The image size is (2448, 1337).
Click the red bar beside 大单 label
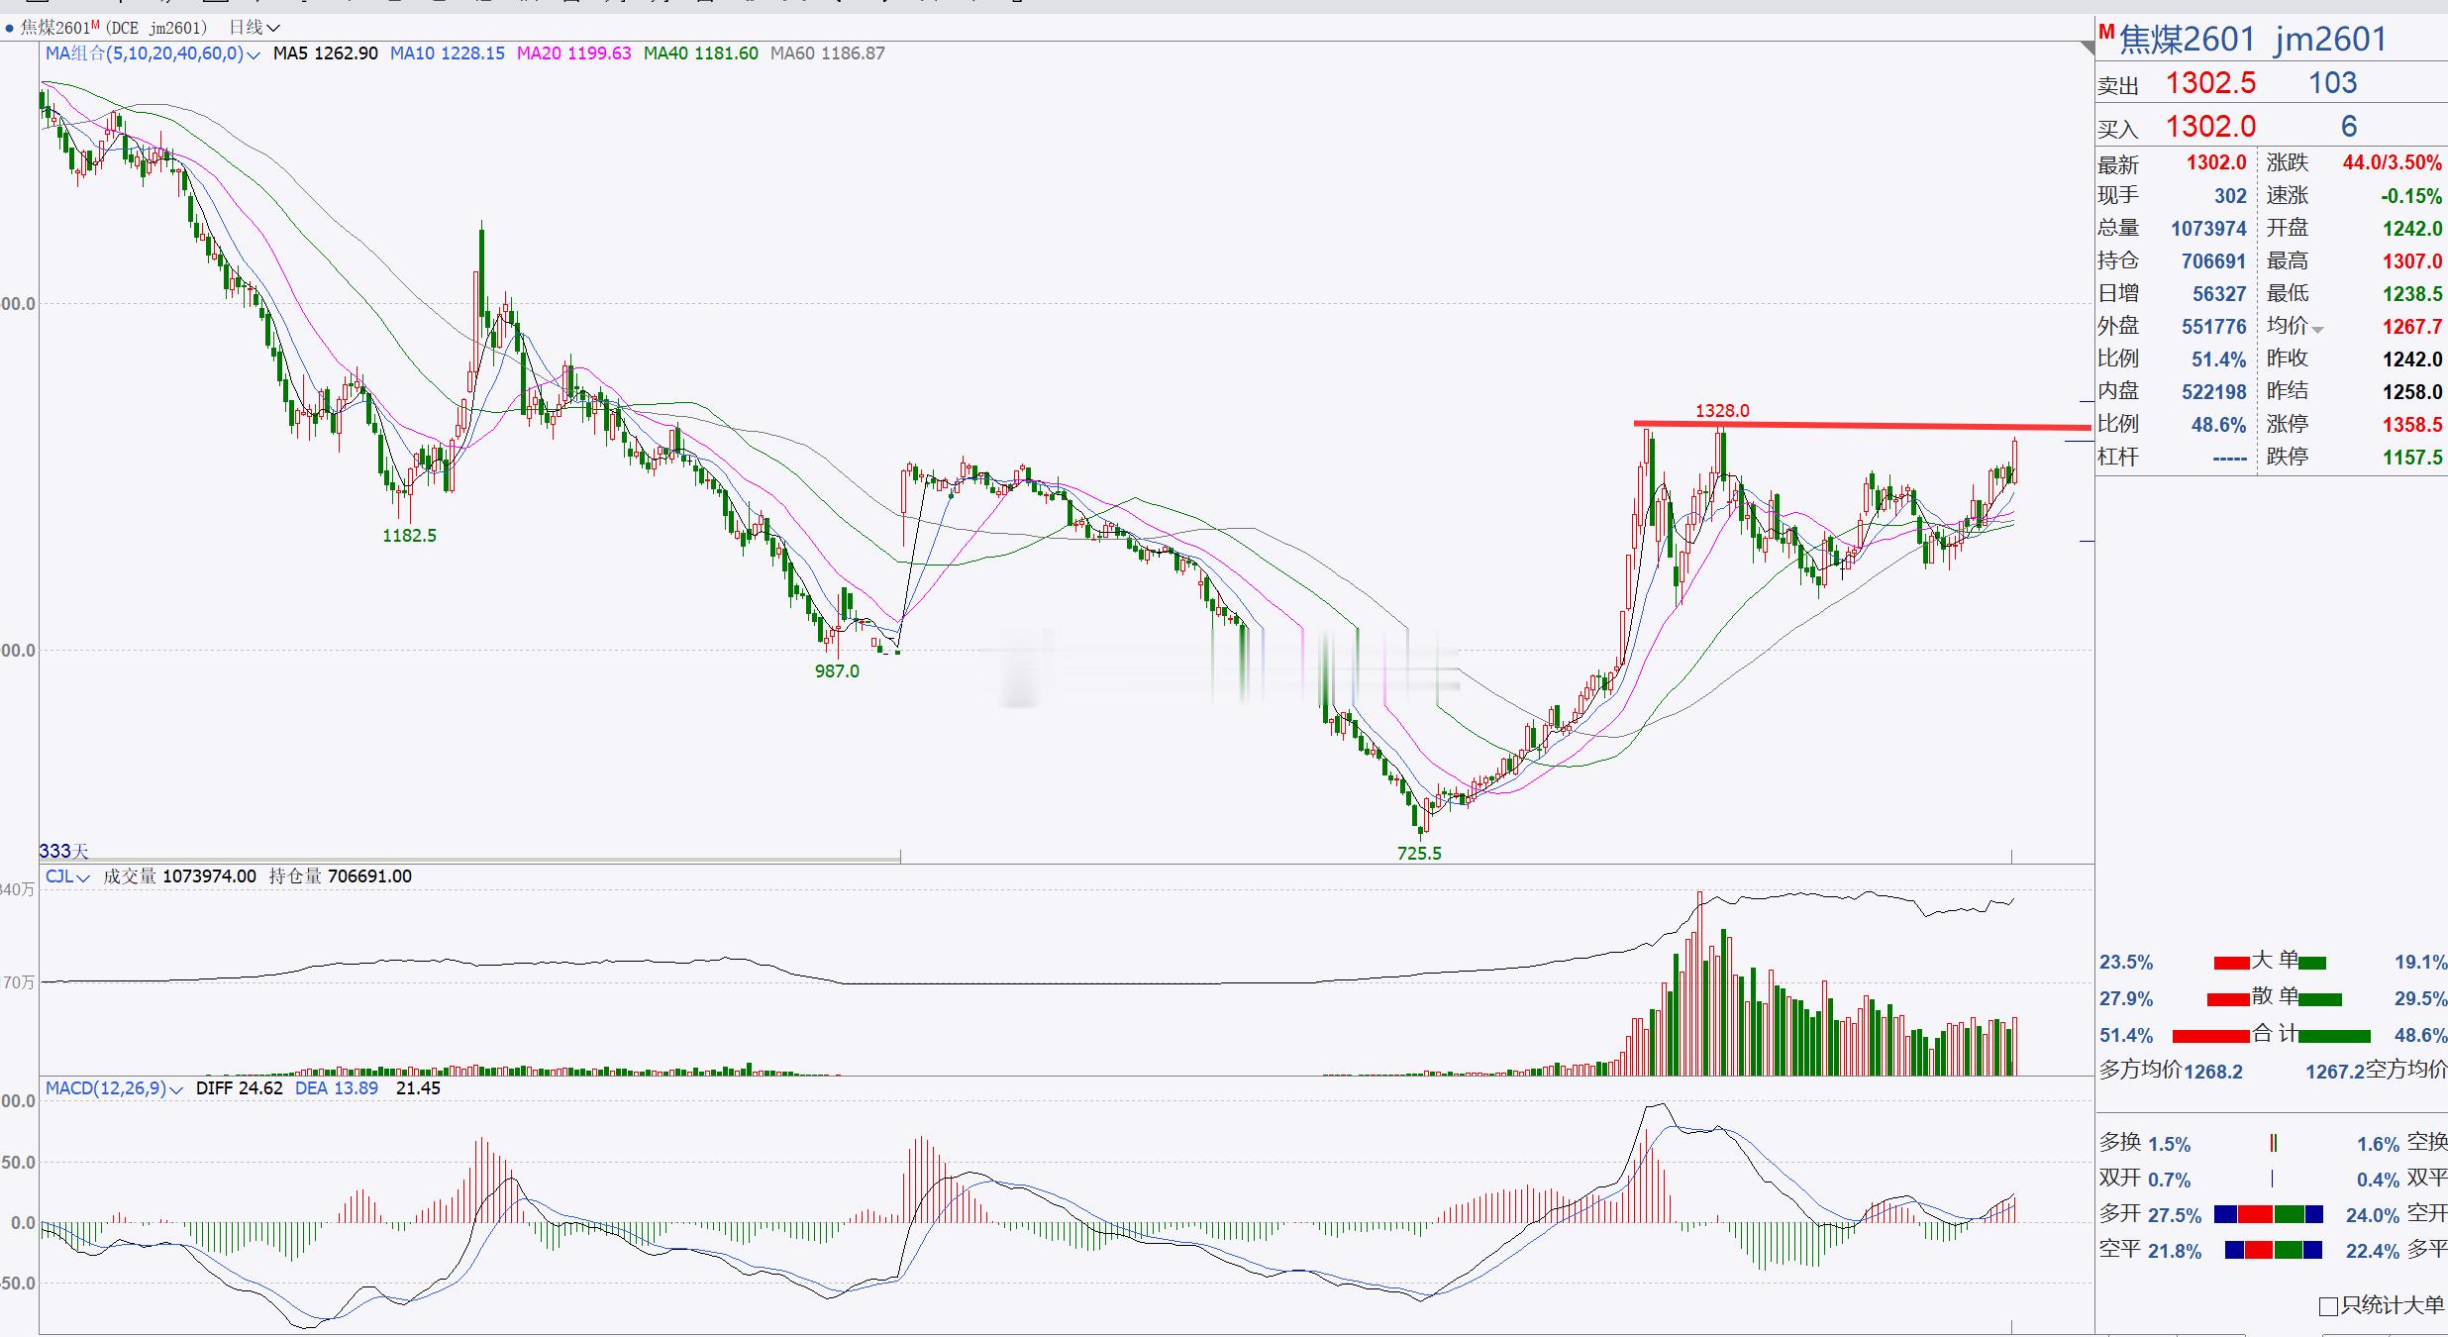pyautogui.click(x=2231, y=963)
